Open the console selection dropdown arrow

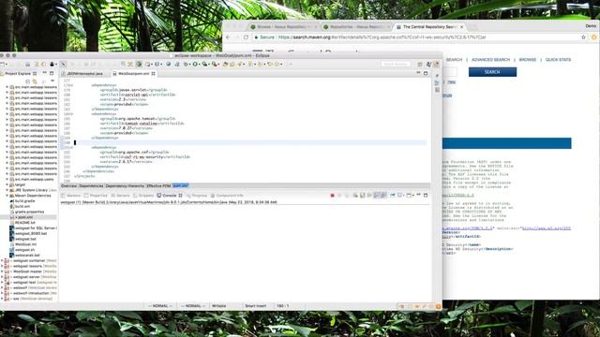[x=403, y=196]
